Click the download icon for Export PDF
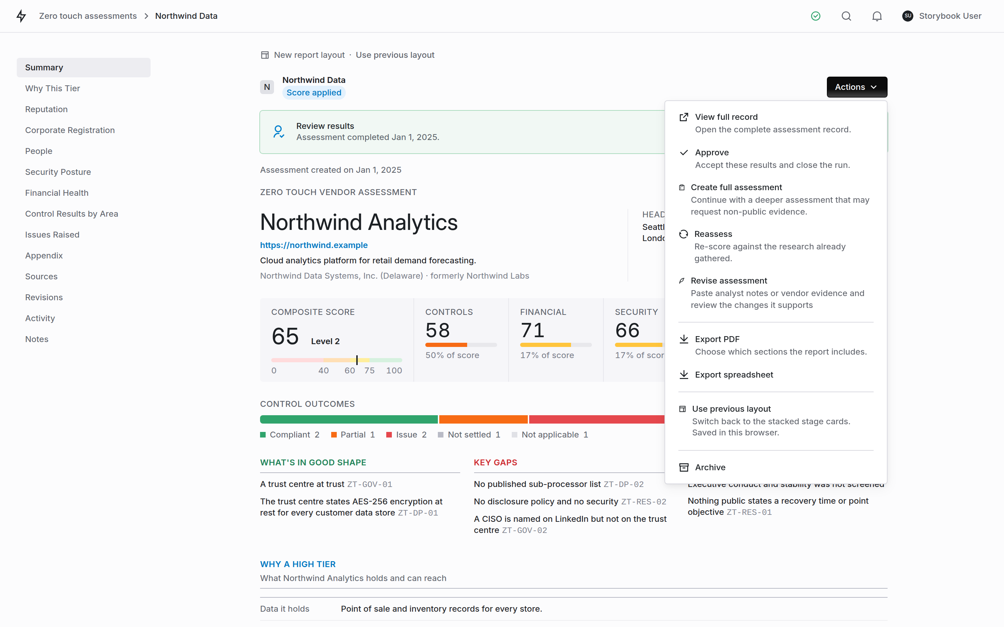Viewport: 1004px width, 627px height. (x=684, y=339)
